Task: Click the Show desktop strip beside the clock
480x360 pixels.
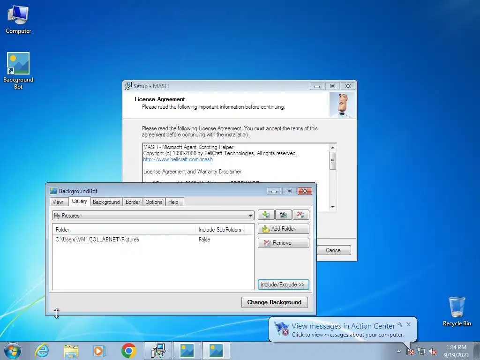Action: click(477, 351)
